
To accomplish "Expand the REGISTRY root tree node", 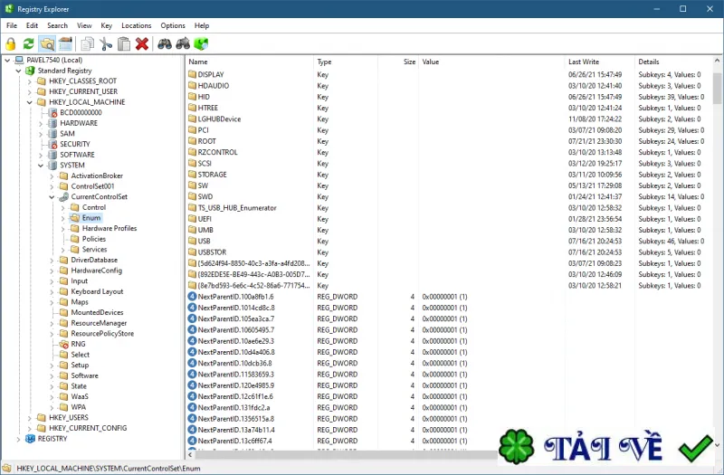I will (x=18, y=439).
